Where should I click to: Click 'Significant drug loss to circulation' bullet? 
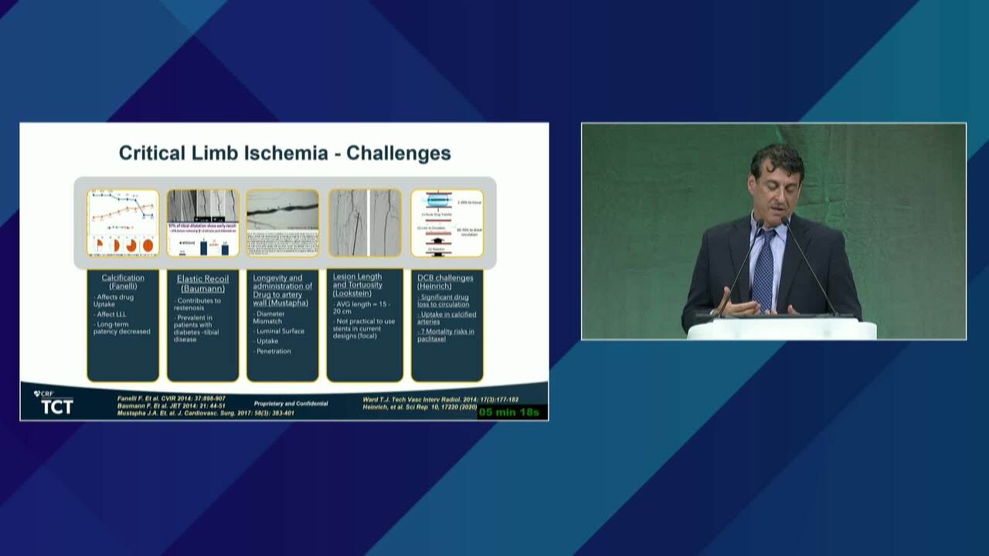444,300
